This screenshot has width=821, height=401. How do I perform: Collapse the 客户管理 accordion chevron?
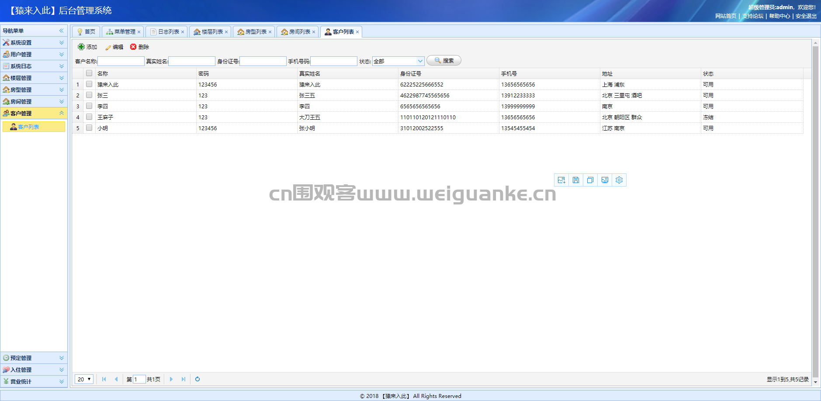pyautogui.click(x=62, y=113)
